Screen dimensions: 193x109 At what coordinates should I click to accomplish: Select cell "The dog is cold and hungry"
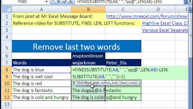pyautogui.click(x=42, y=97)
